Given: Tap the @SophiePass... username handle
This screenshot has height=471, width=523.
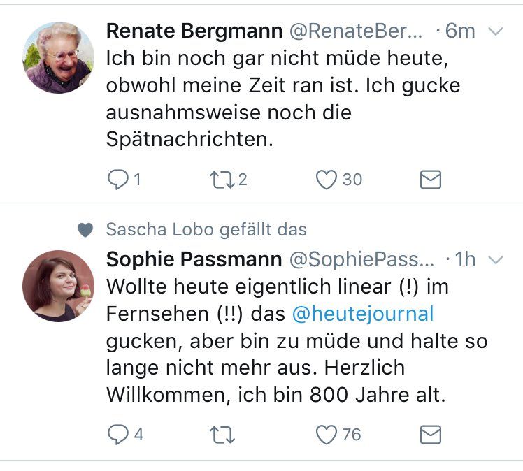Looking at the screenshot, I should [361, 259].
